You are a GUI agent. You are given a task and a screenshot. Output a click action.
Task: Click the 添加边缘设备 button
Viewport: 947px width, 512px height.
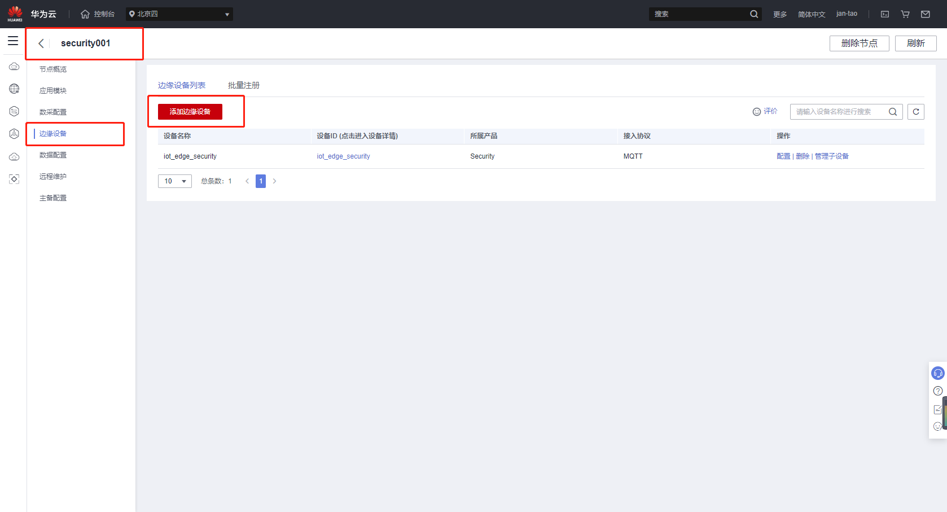[x=190, y=112]
